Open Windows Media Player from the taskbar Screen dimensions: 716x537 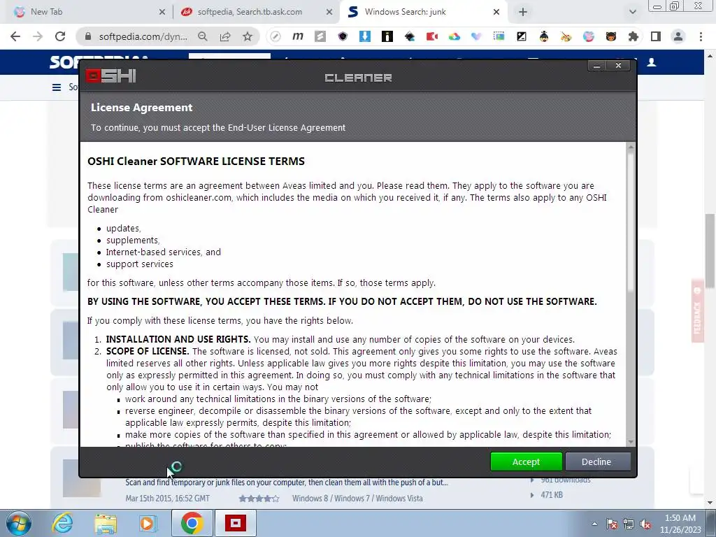tap(148, 523)
